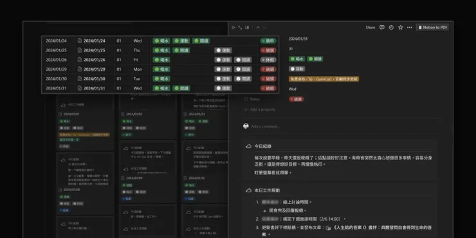Click the Wed value in side panel
The height and width of the screenshot is (238, 476).
pos(292,89)
